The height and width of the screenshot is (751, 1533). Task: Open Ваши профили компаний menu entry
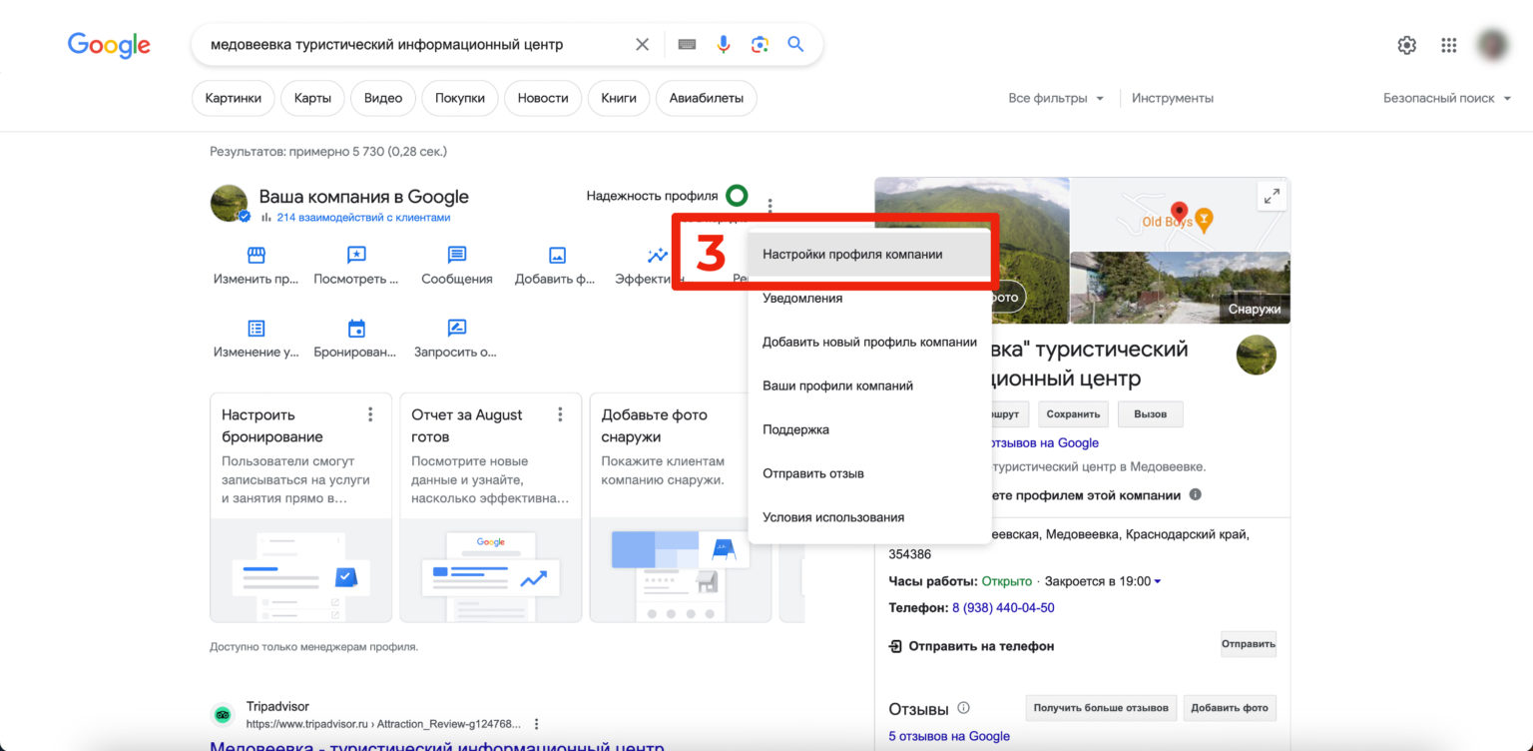pos(869,385)
